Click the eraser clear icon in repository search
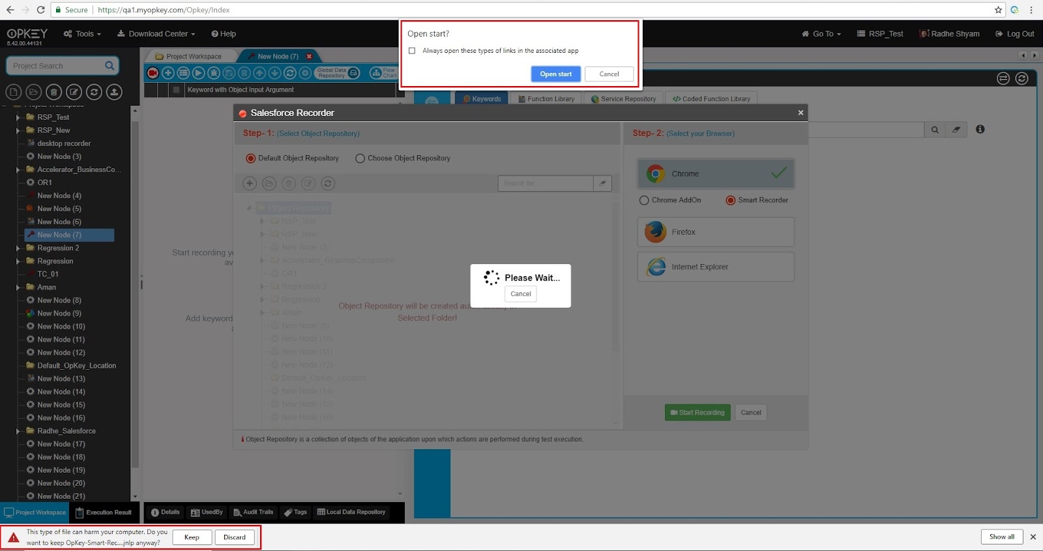Image resolution: width=1043 pixels, height=551 pixels. pyautogui.click(x=602, y=183)
